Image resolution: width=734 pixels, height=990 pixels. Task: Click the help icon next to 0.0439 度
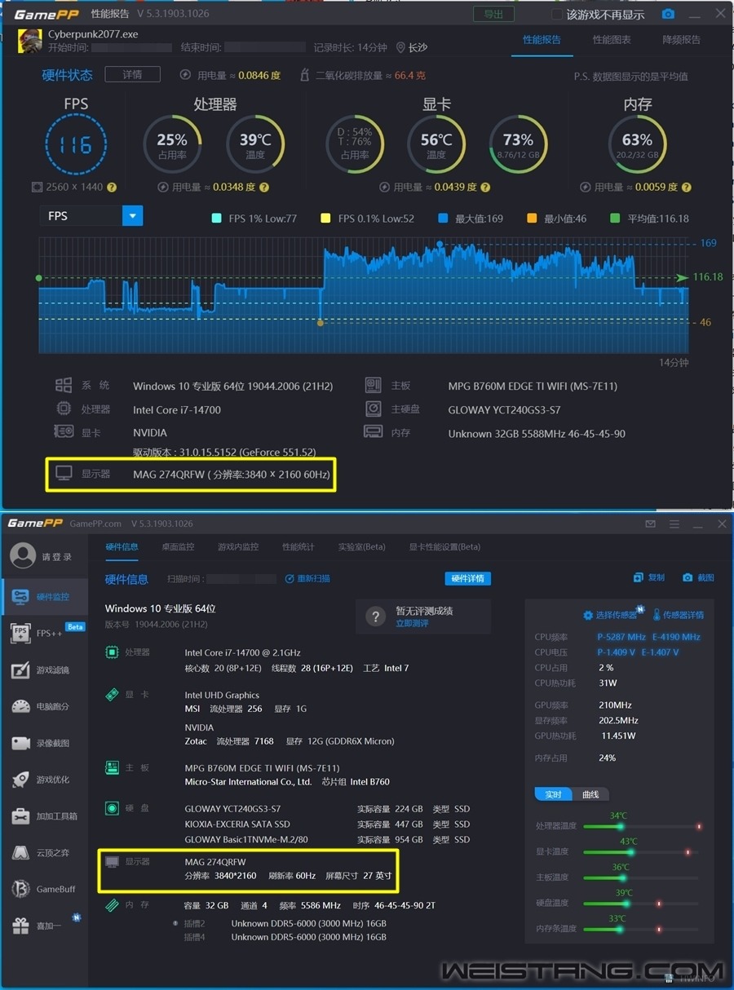tap(485, 187)
